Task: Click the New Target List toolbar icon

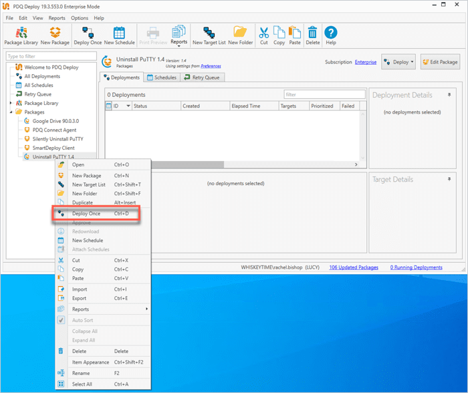Action: (209, 35)
